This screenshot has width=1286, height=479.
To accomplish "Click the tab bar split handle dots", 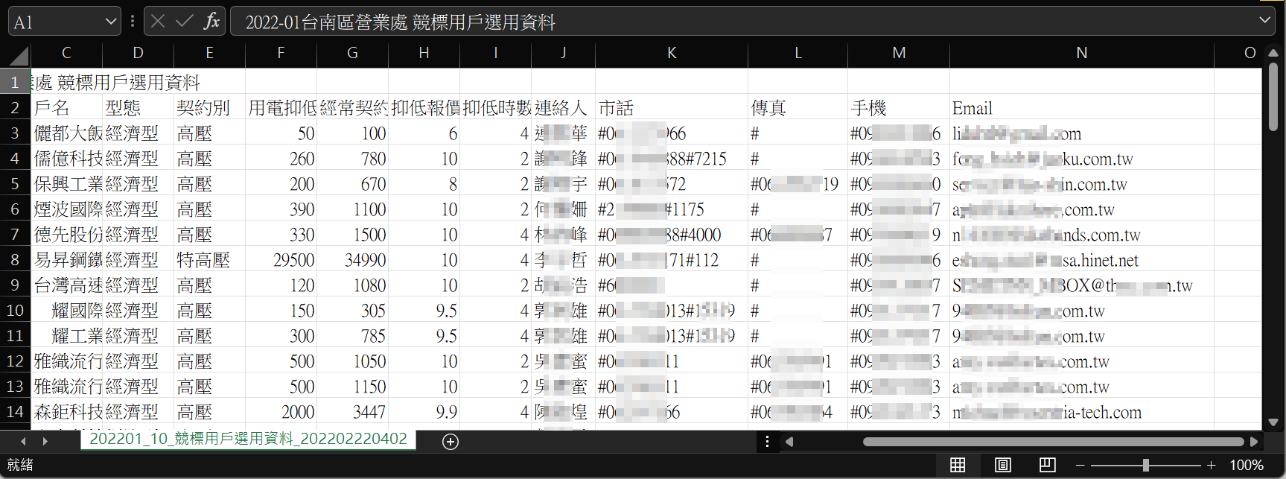I will click(x=767, y=442).
